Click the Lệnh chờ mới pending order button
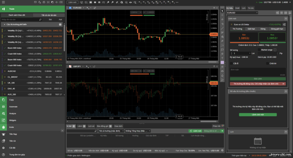The height and width of the screenshot is (158, 293). click(x=258, y=115)
